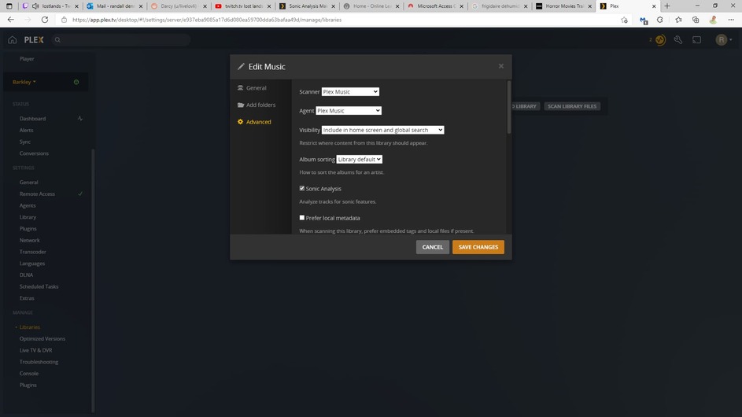742x417 pixels.
Task: Open the tab actions menu icon
Action: pyautogui.click(x=9, y=6)
